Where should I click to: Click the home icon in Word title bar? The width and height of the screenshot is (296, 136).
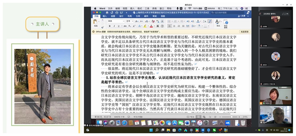[x=107, y=13]
